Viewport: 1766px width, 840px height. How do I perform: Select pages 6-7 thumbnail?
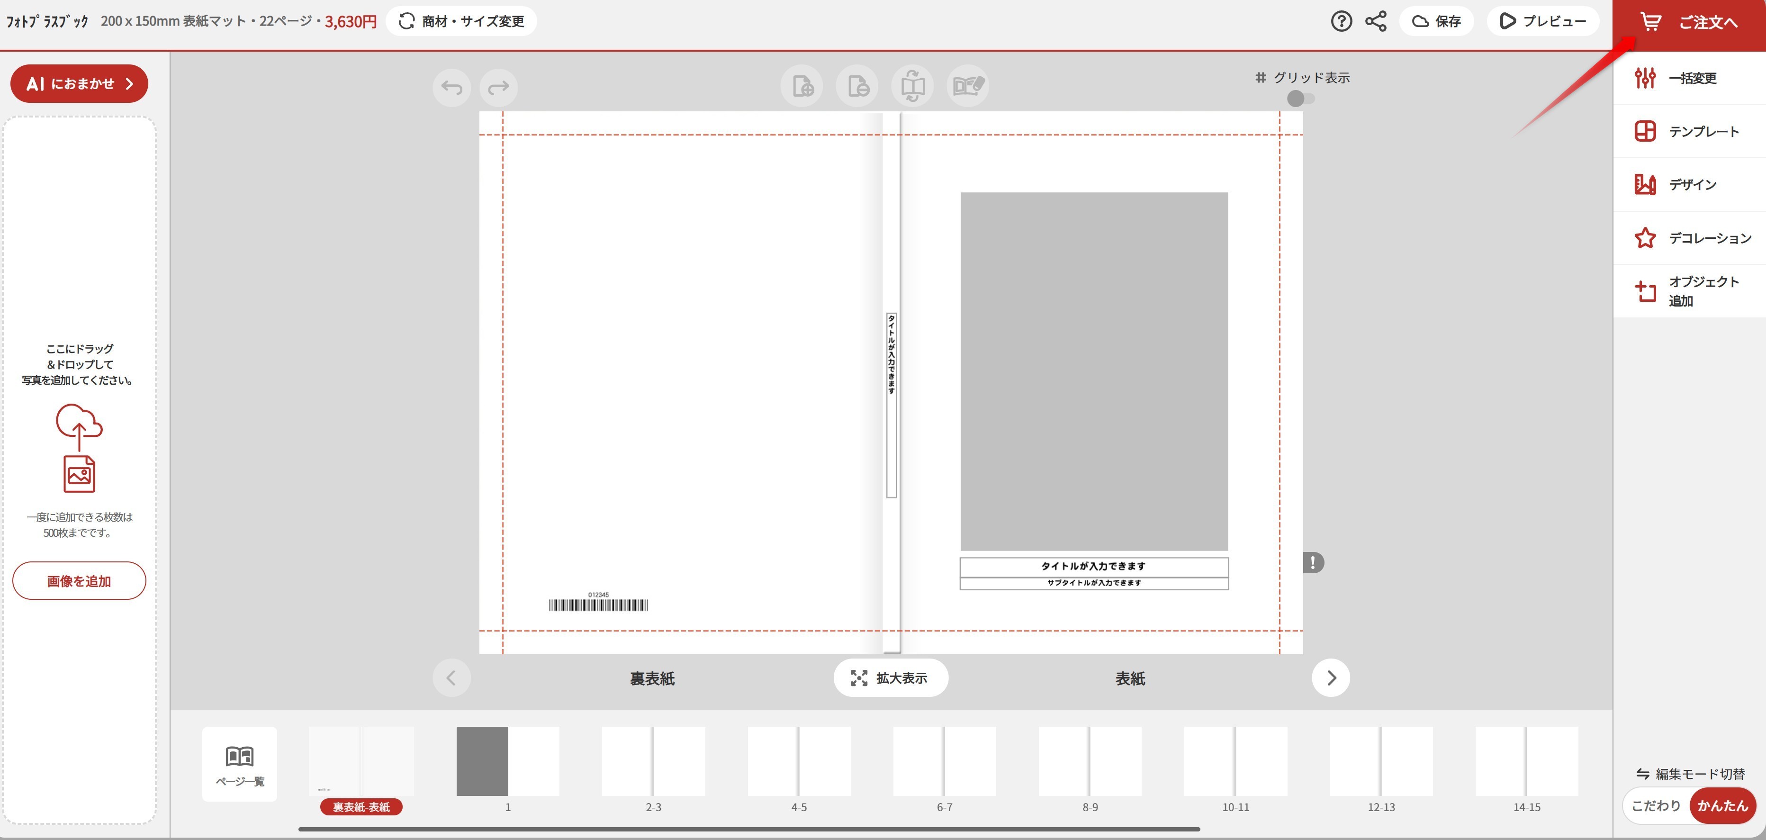(945, 761)
